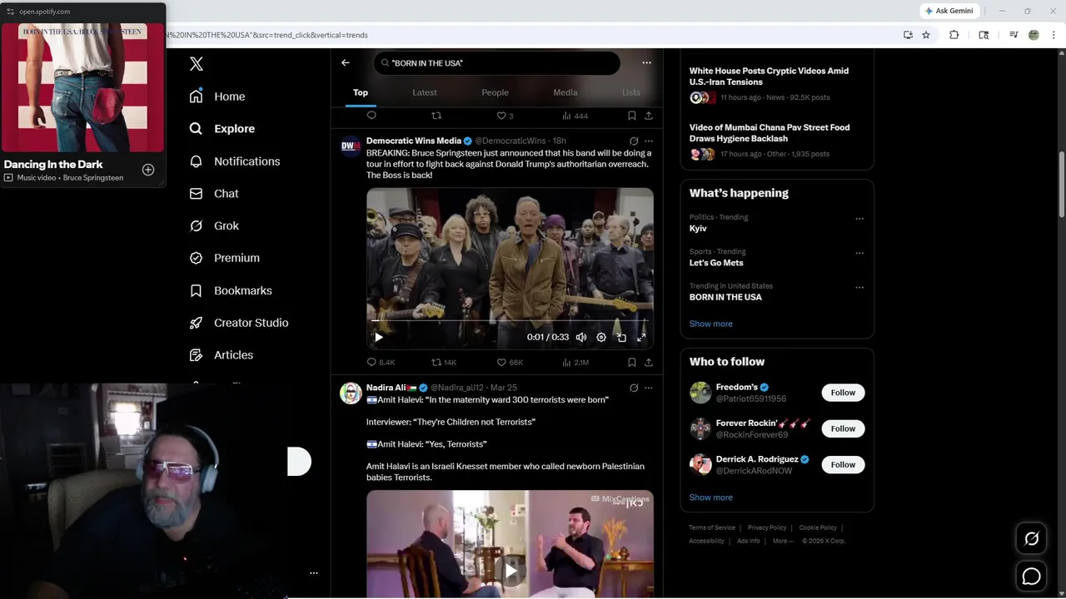The width and height of the screenshot is (1066, 599).
Task: View analytics of 2.1M views post
Action: (575, 363)
